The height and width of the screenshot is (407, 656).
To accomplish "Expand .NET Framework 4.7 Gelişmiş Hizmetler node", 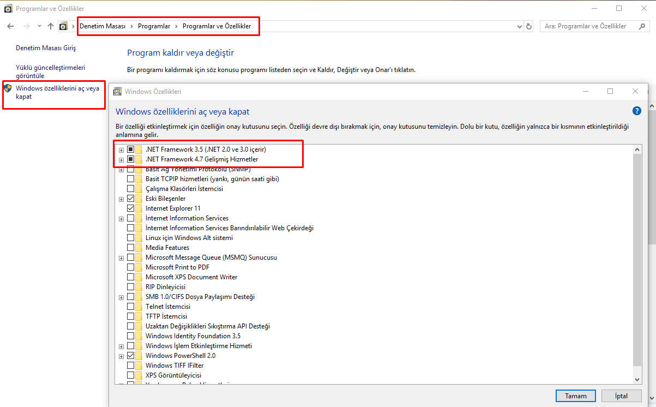I will click(x=121, y=159).
